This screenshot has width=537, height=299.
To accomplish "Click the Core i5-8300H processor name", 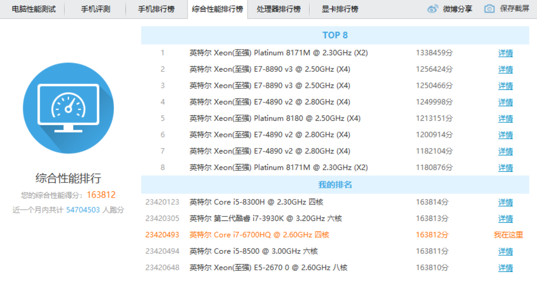I will (256, 202).
